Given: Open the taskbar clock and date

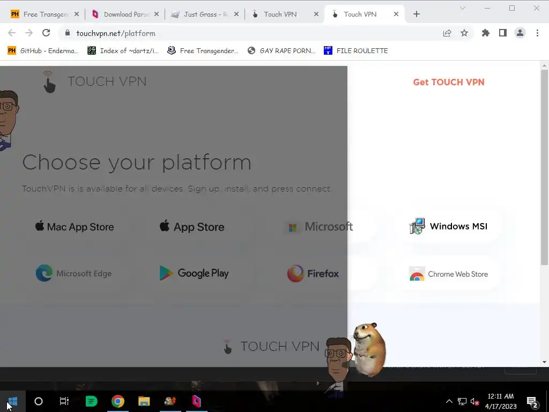Looking at the screenshot, I should click(x=501, y=401).
